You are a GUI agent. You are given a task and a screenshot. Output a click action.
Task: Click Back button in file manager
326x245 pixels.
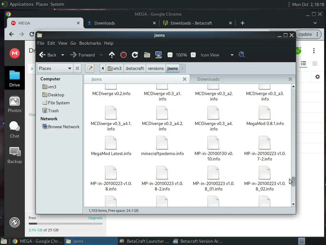tap(48, 55)
